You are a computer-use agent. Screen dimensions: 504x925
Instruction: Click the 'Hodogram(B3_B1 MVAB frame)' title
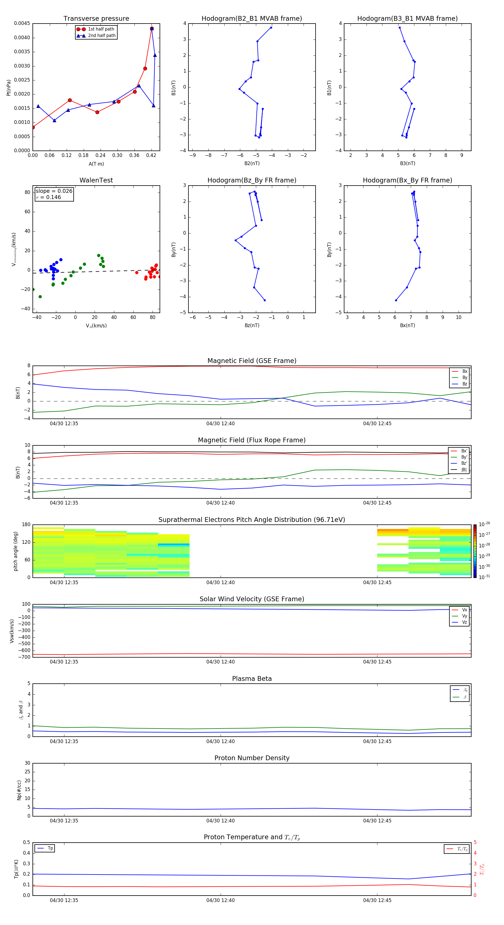click(x=407, y=19)
